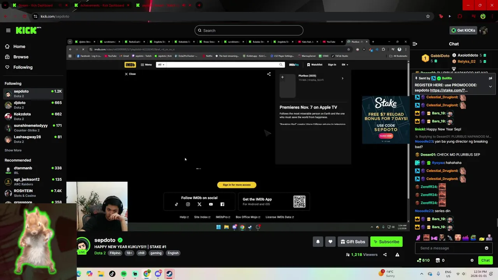Click the Kick search field
Image resolution: width=498 pixels, height=280 pixels.
[249, 30]
